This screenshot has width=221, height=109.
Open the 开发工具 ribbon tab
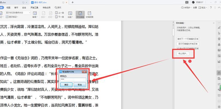click(x=34, y=8)
